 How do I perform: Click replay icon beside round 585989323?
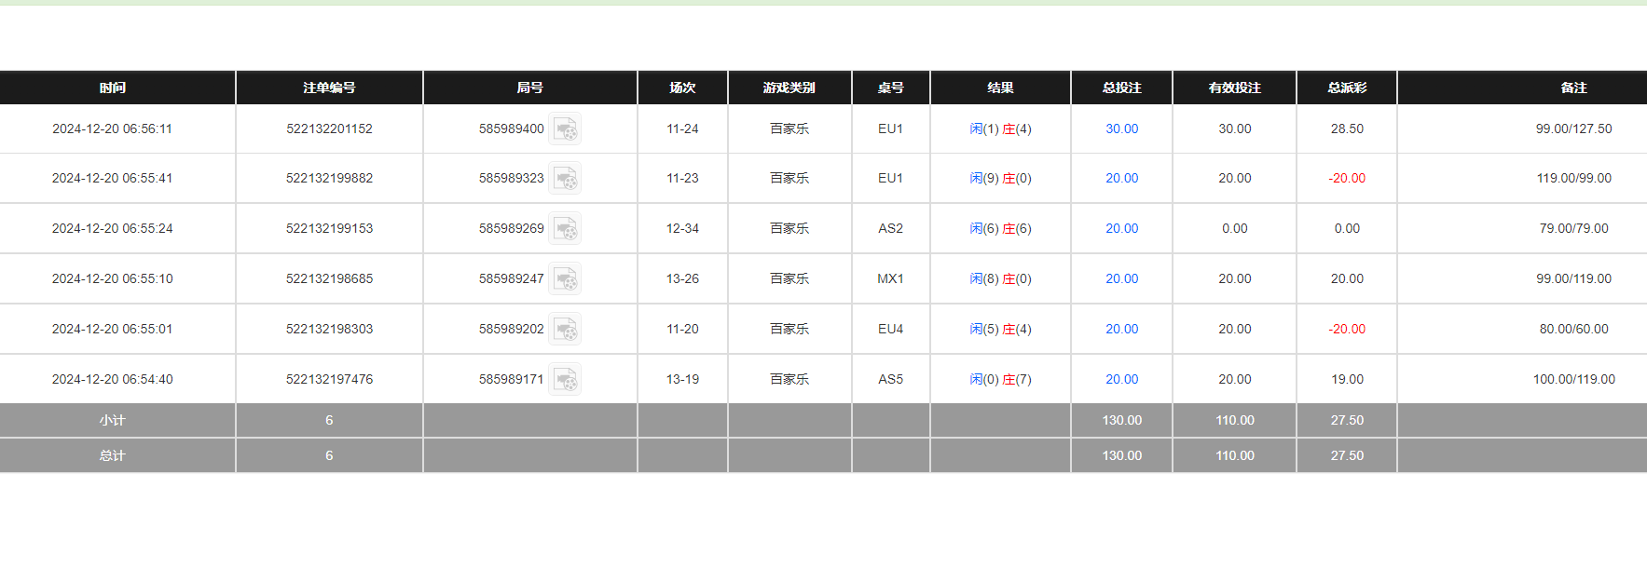pos(565,178)
